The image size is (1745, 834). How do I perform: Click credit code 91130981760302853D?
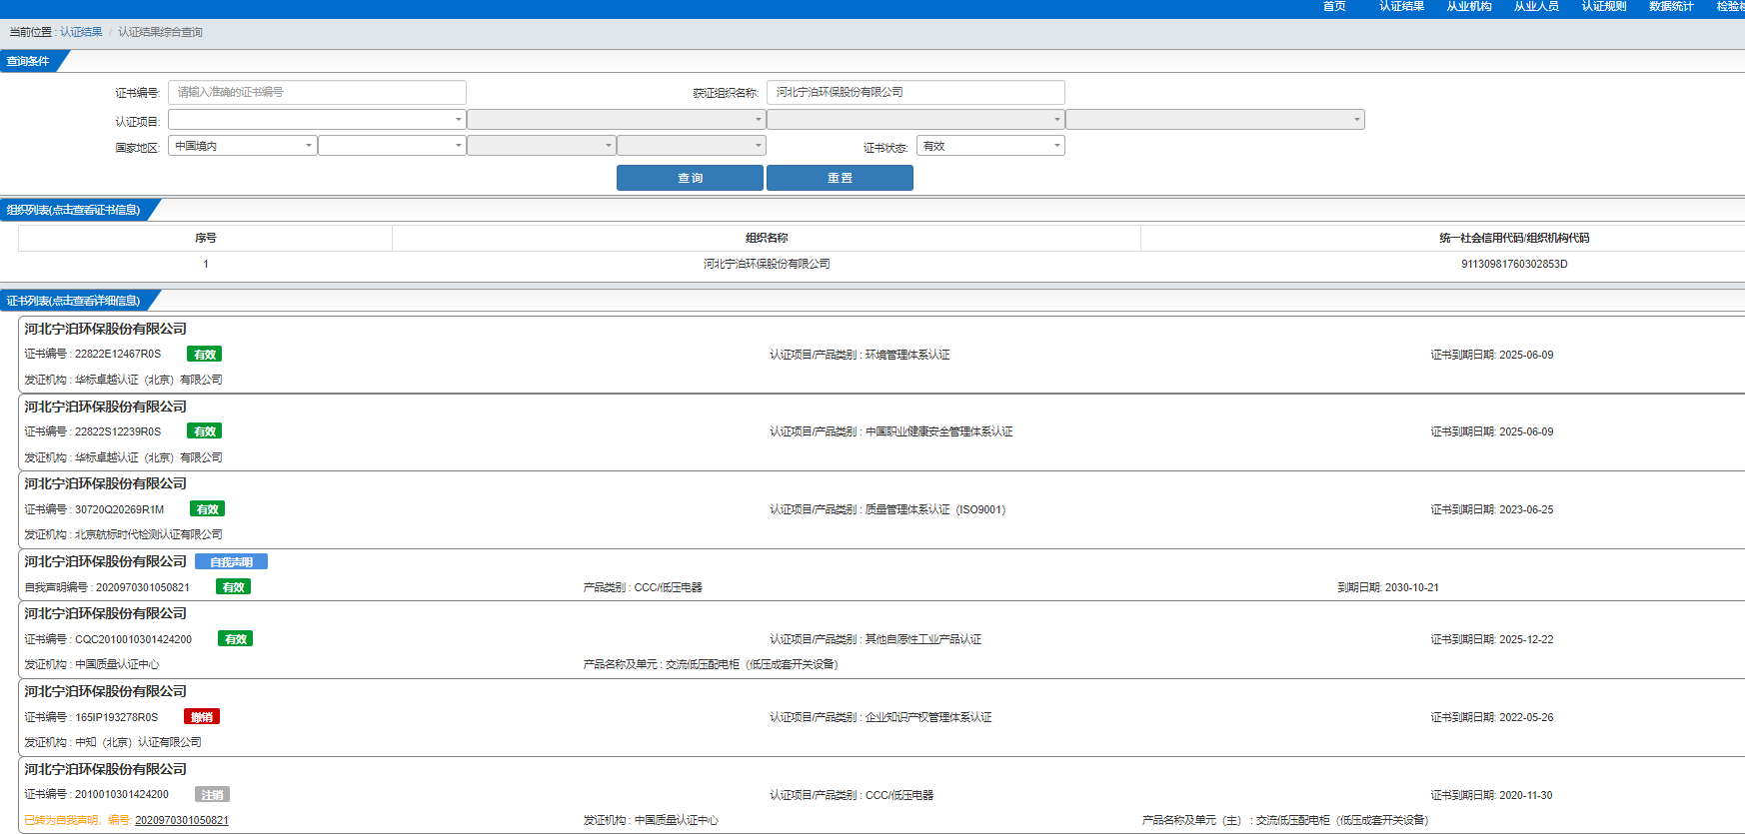(1514, 264)
